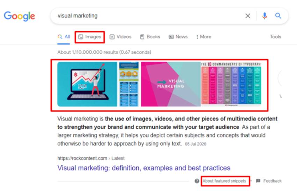Click the blue magnifier search icon

pos(278,16)
